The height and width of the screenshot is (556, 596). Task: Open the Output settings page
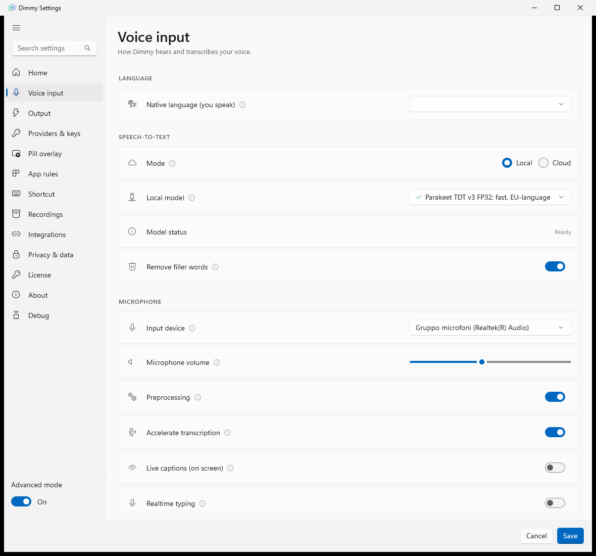pos(55,113)
